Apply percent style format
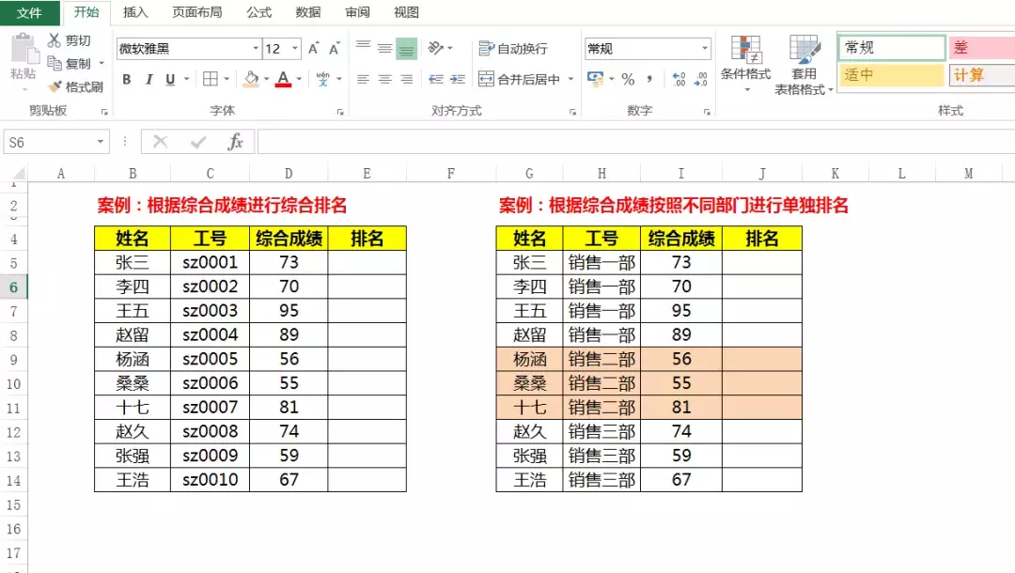The image size is (1015, 573). (x=628, y=79)
